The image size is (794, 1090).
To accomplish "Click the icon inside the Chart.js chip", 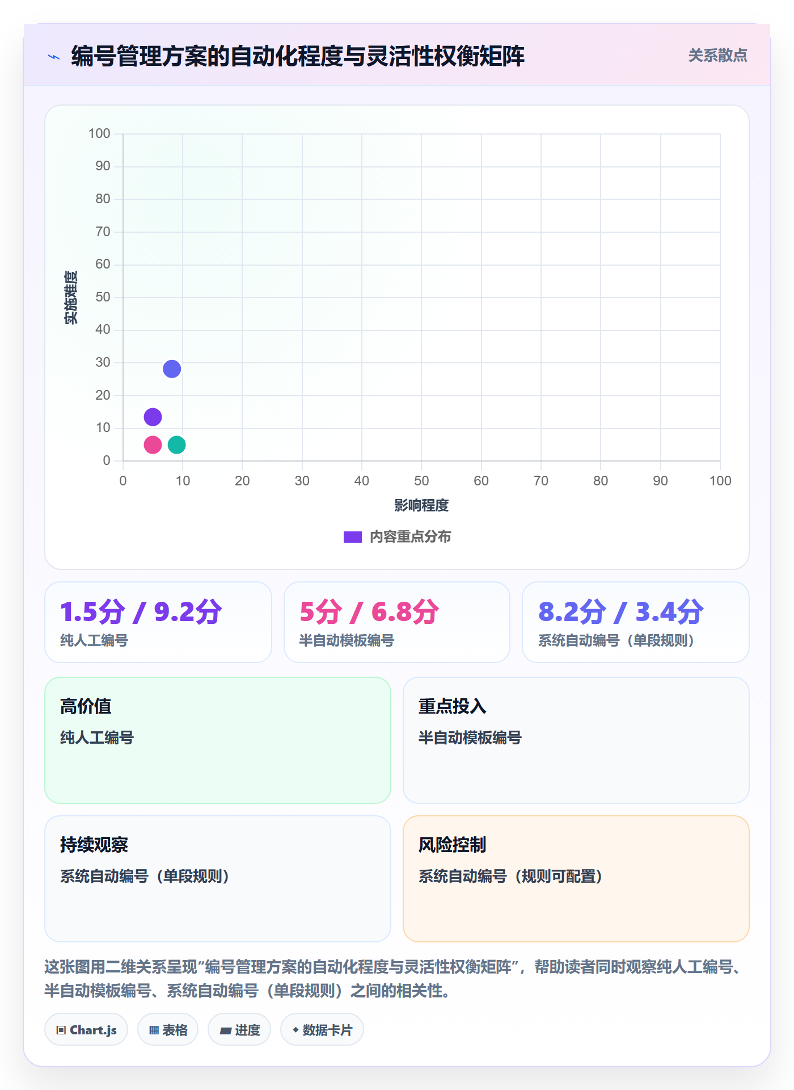I will [x=61, y=1030].
